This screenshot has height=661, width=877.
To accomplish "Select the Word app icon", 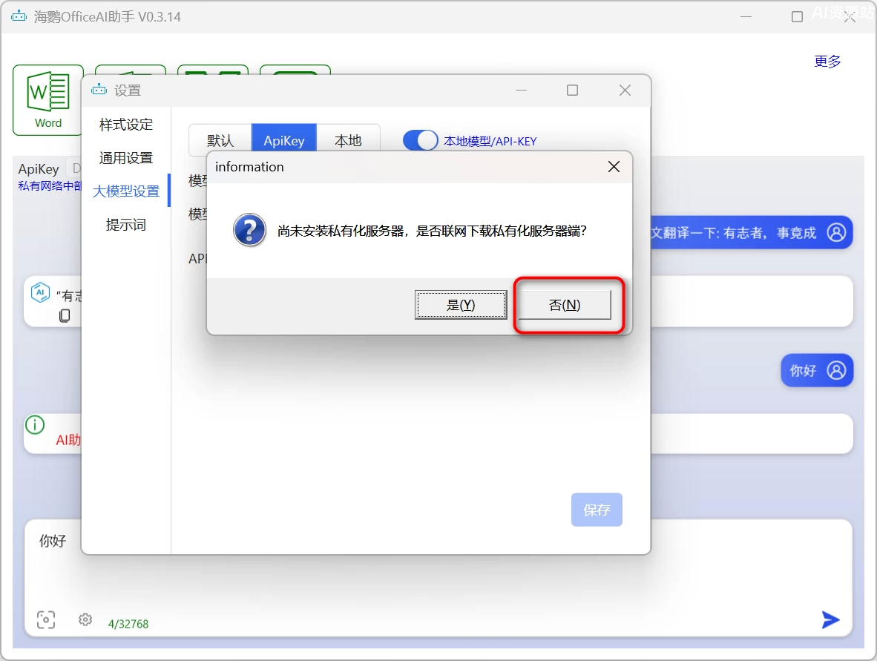I will click(x=47, y=99).
